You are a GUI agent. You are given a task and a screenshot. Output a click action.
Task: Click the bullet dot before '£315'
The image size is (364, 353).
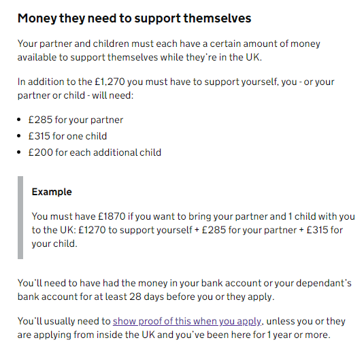(19, 136)
